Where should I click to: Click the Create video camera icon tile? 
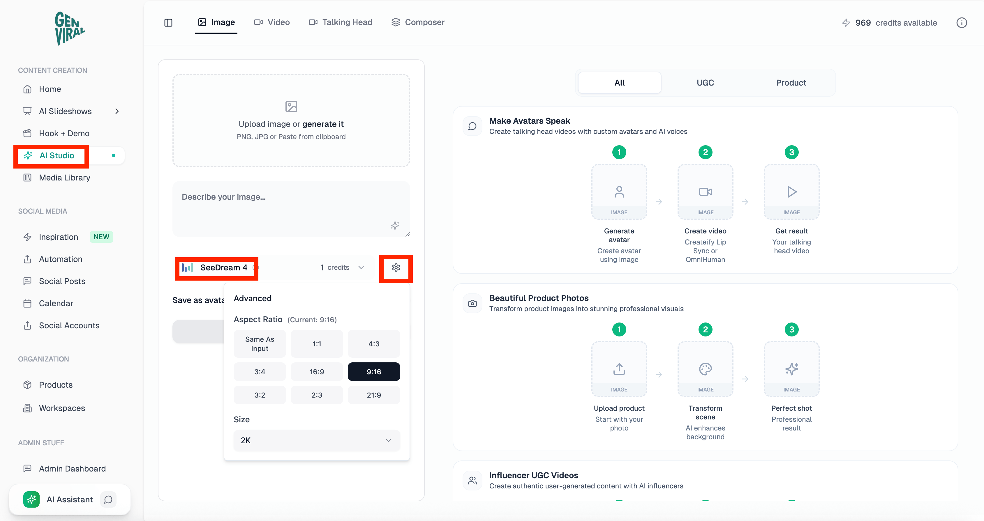pyautogui.click(x=705, y=192)
